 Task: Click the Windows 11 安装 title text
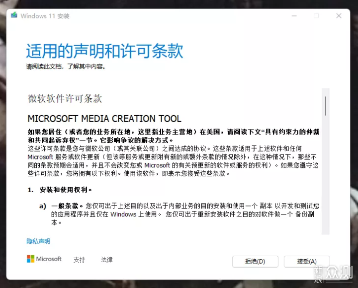[x=45, y=16]
